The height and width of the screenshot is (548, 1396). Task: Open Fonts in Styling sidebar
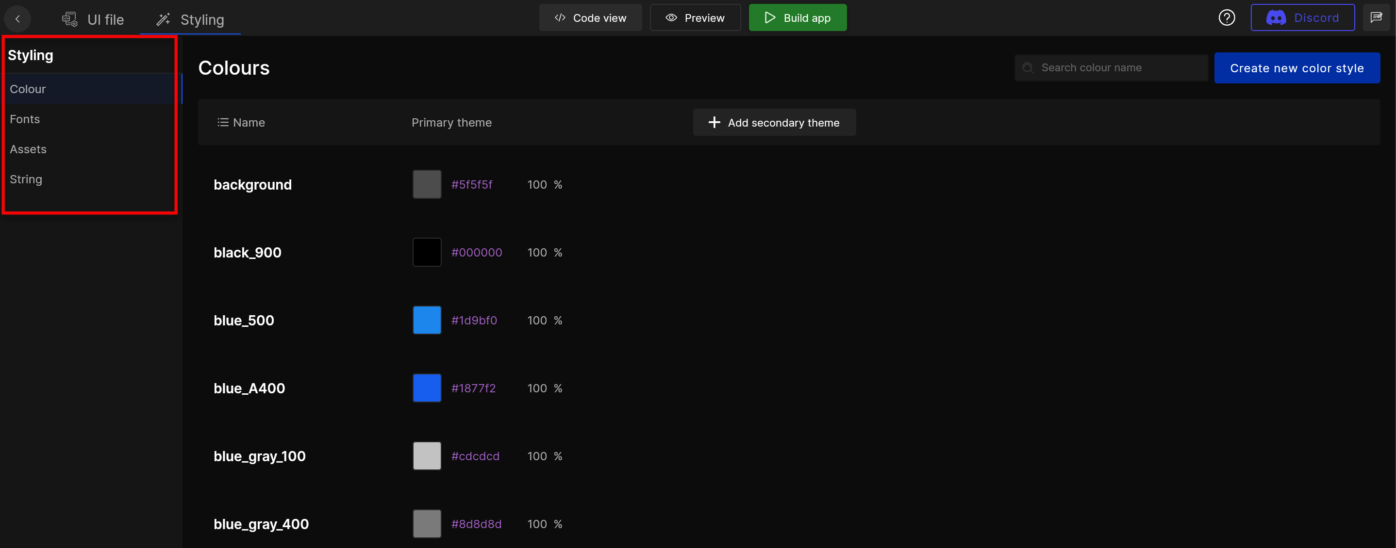(x=25, y=119)
